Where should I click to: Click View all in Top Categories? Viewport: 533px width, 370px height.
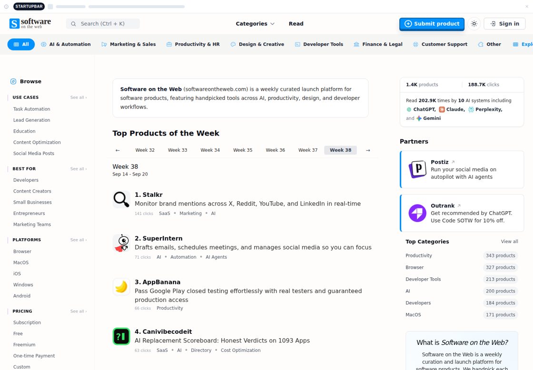(x=509, y=242)
